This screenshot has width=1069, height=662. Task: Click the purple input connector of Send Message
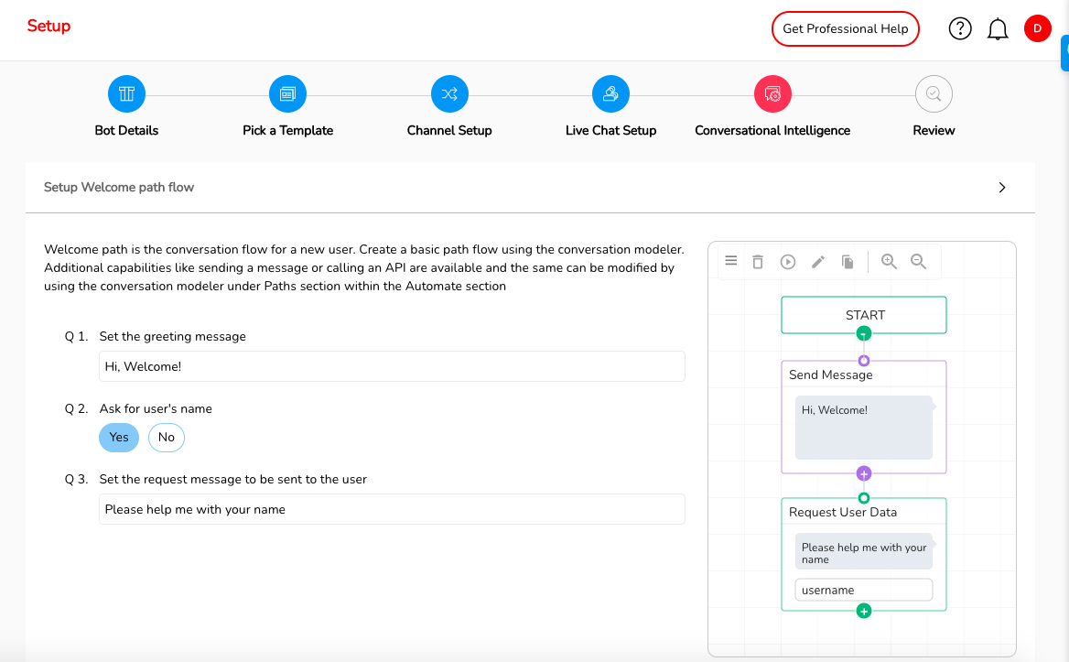(x=864, y=361)
